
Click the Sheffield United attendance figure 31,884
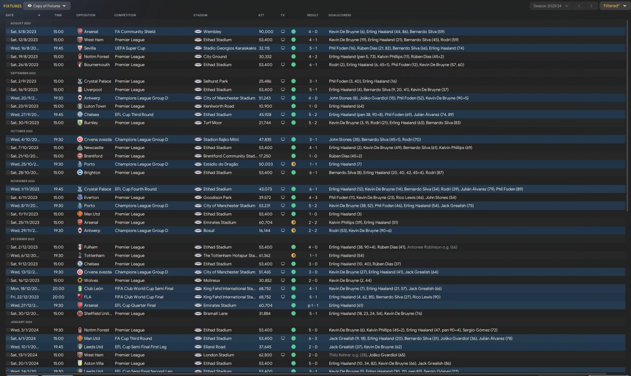(x=265, y=313)
